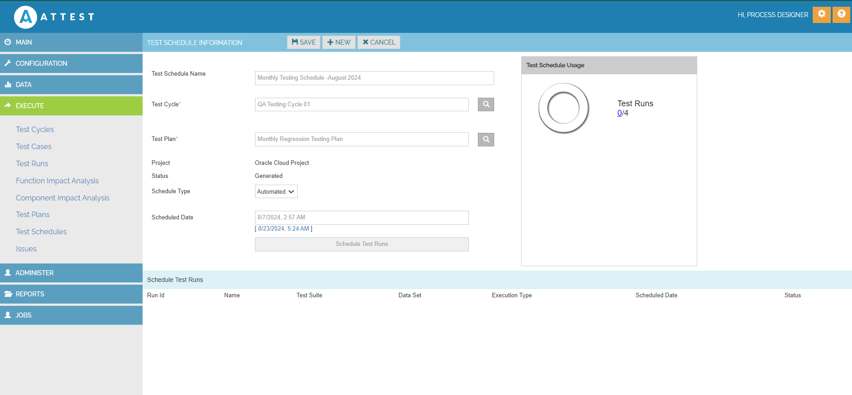The width and height of the screenshot is (852, 395).
Task: Expand the ADMINISTER menu section
Action: click(x=71, y=273)
